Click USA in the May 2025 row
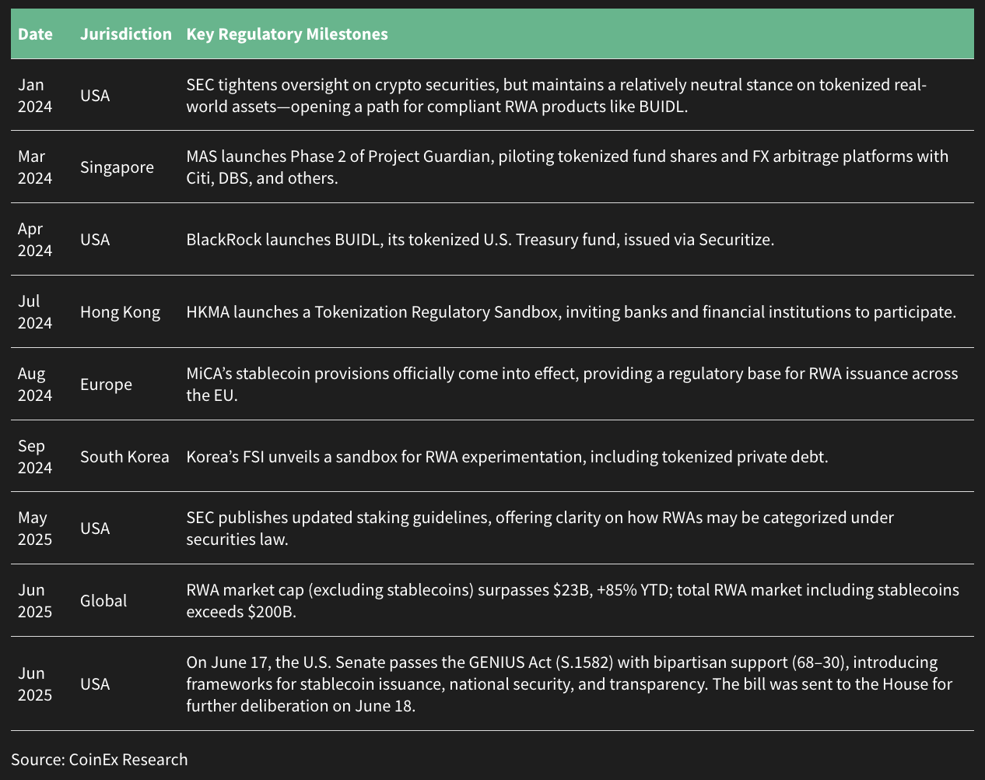 (x=95, y=528)
